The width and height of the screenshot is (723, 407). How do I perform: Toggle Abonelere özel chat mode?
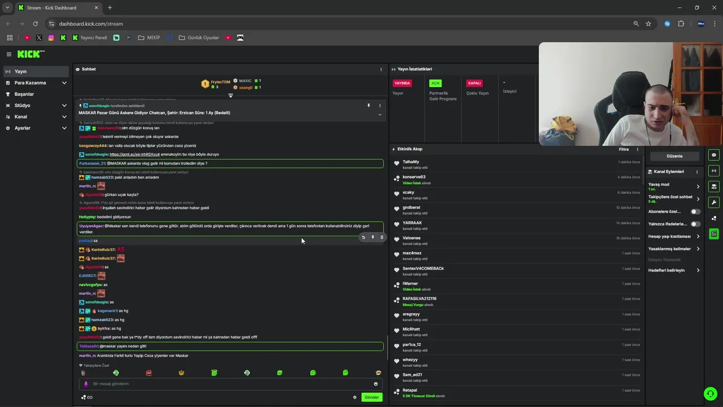point(695,211)
